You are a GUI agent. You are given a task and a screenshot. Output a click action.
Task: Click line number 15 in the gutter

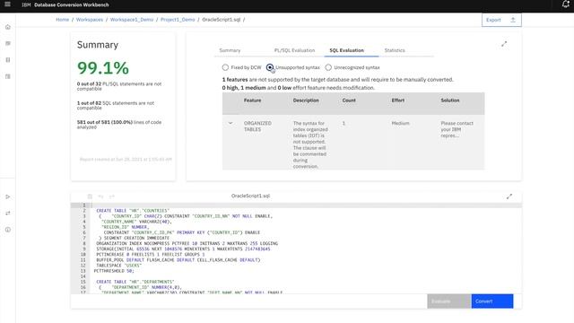(x=83, y=282)
